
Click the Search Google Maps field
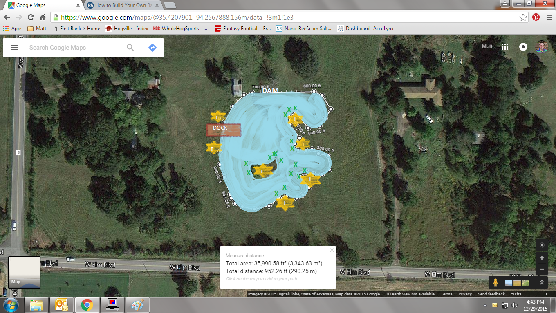76,48
